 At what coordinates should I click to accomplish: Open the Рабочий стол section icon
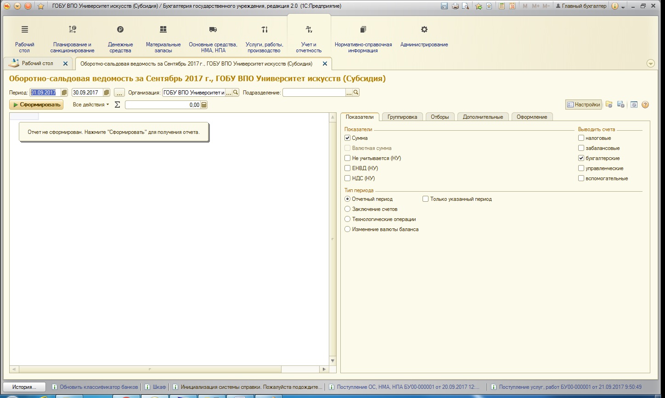(x=25, y=29)
